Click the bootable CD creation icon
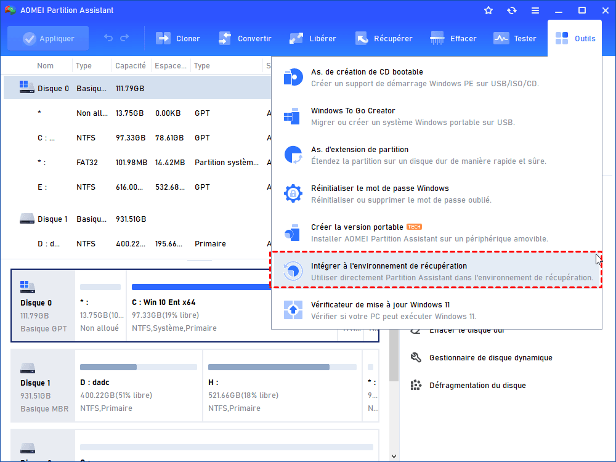The image size is (616, 462). coord(293,77)
